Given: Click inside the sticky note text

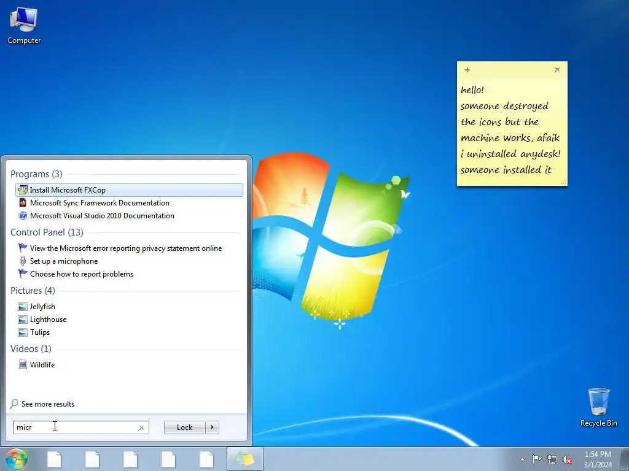Looking at the screenshot, I should 510,130.
